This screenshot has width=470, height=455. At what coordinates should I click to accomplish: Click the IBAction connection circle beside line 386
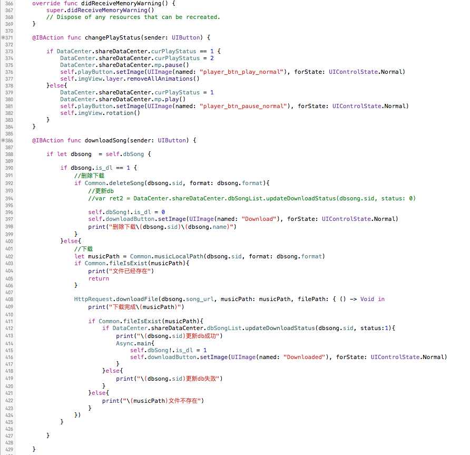pyautogui.click(x=3, y=140)
